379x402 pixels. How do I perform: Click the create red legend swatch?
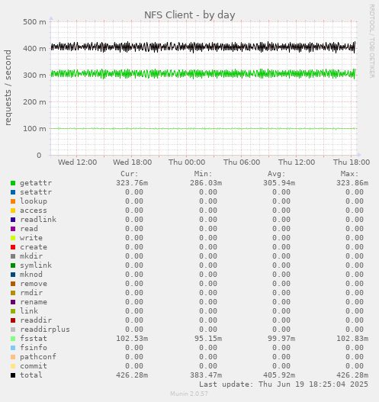[13, 247]
